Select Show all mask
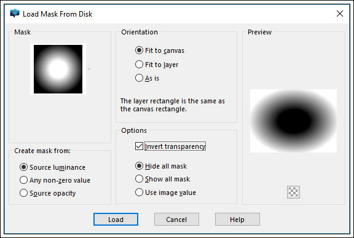The width and height of the screenshot is (354, 238). pyautogui.click(x=162, y=179)
